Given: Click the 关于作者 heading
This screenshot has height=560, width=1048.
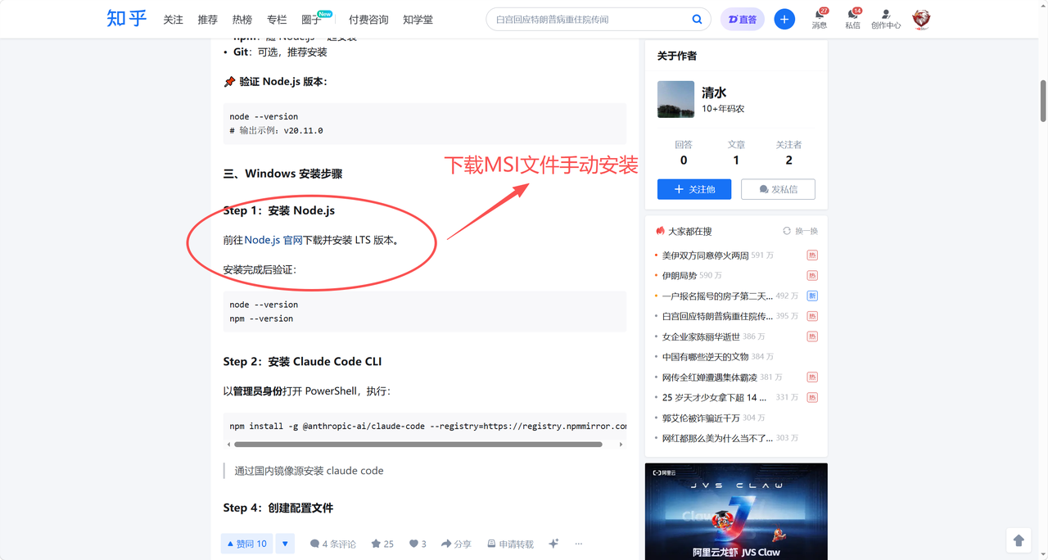Looking at the screenshot, I should [677, 56].
